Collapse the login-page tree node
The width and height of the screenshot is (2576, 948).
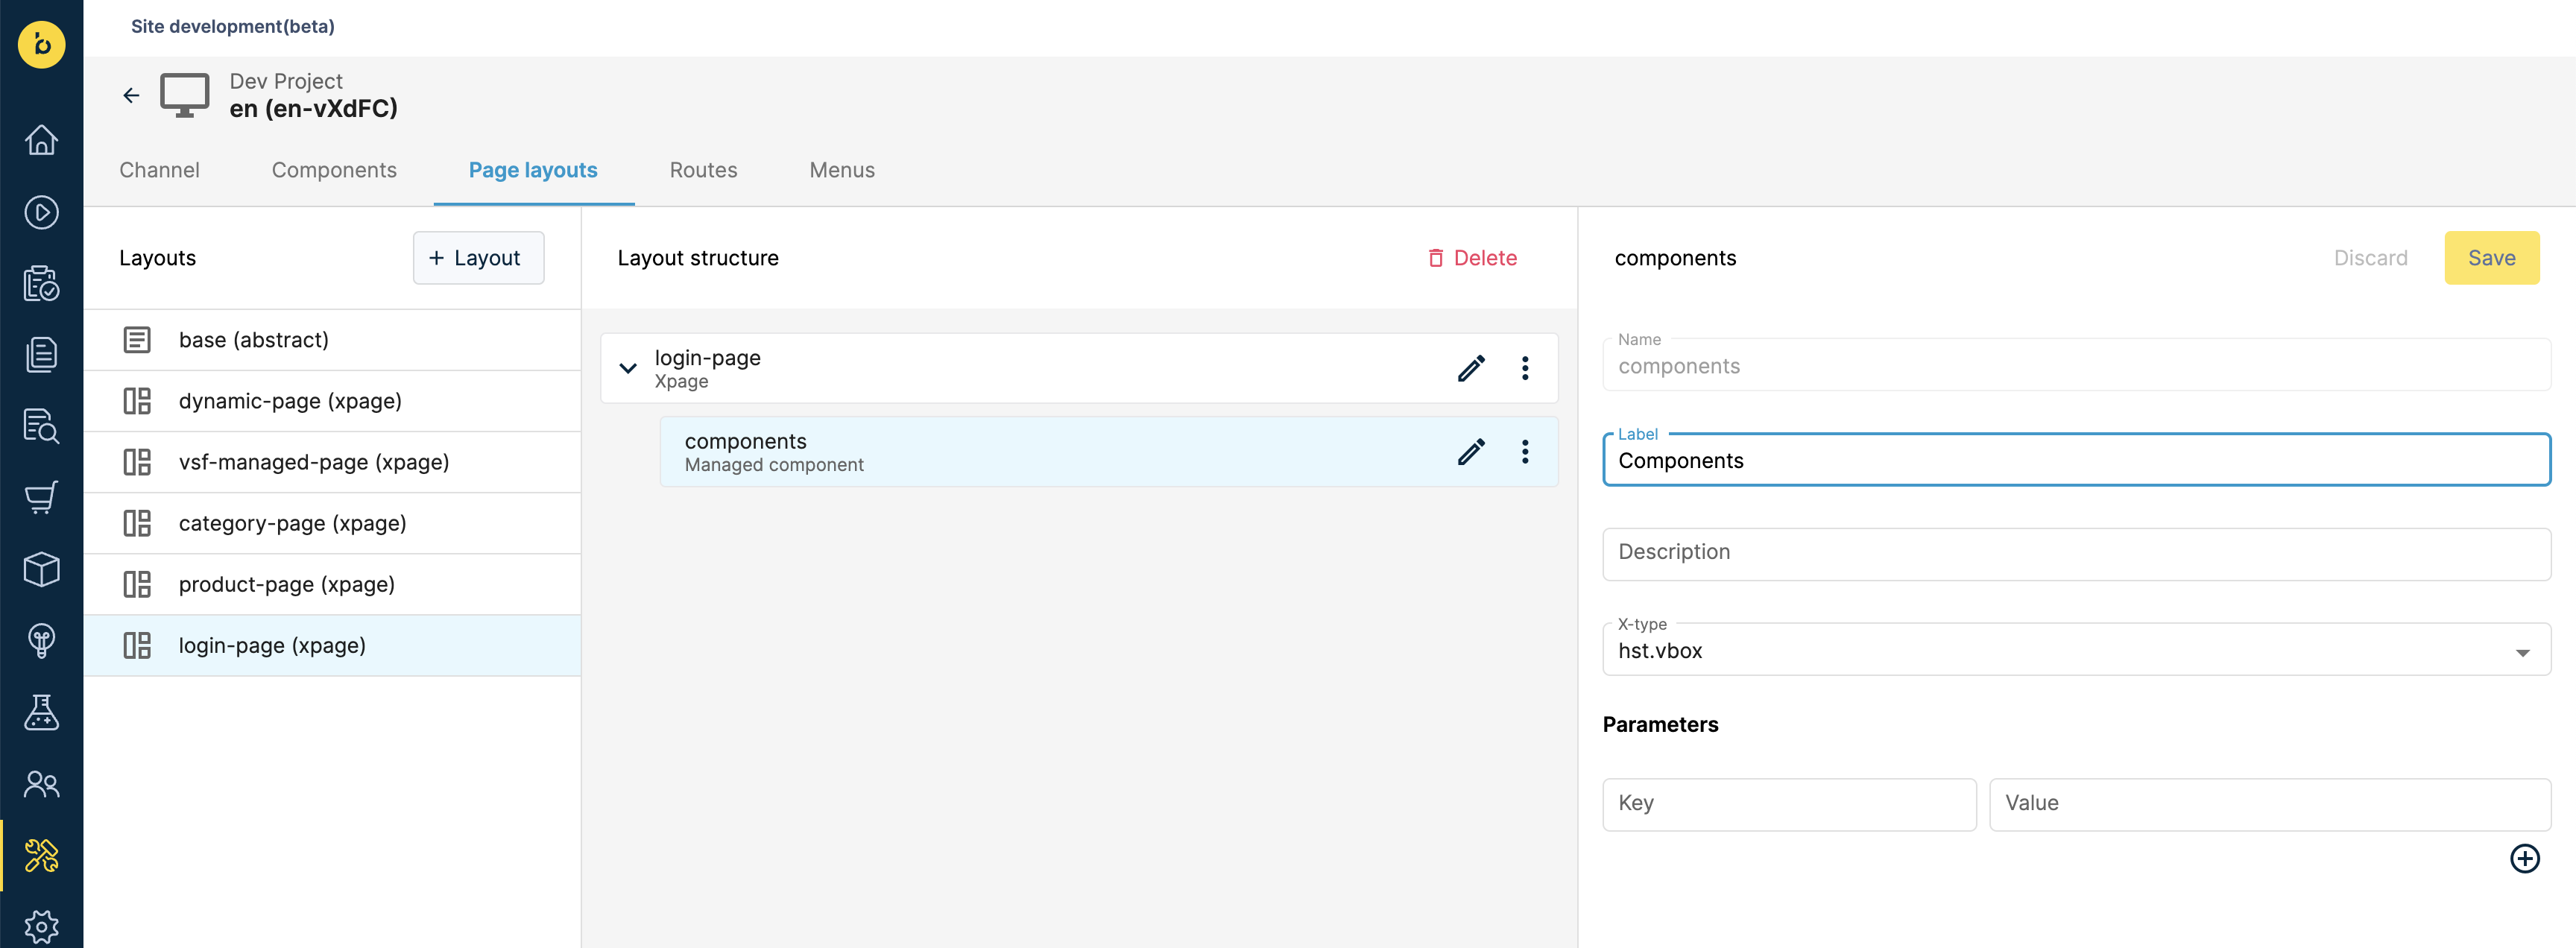[x=628, y=368]
